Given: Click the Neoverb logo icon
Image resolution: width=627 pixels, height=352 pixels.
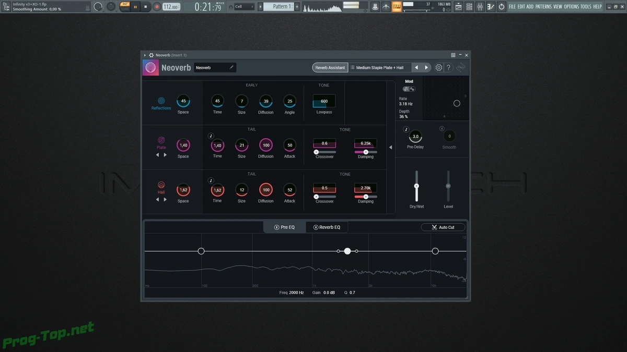Looking at the screenshot, I should (150, 67).
